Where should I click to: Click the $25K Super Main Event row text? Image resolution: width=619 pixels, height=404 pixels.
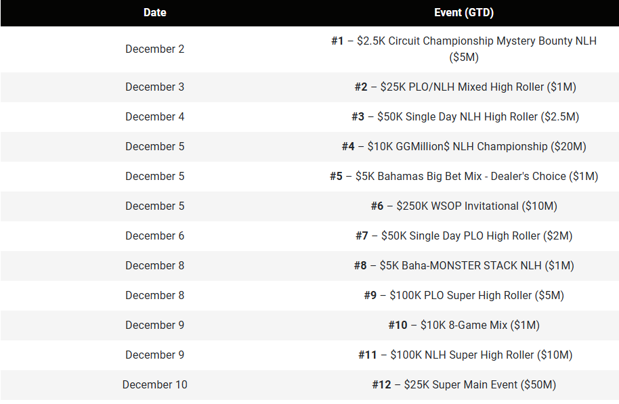(464, 384)
